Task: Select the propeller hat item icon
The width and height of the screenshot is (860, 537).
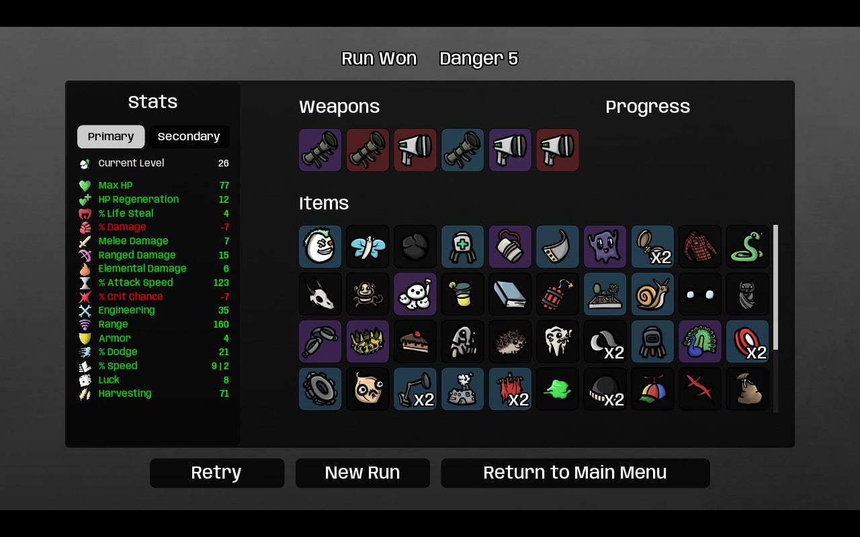Action: (x=652, y=389)
